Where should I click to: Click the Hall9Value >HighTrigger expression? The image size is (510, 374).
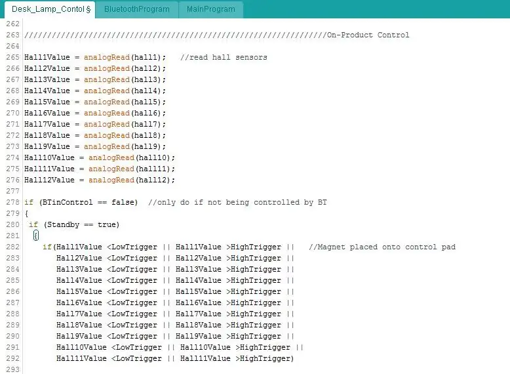point(228,336)
